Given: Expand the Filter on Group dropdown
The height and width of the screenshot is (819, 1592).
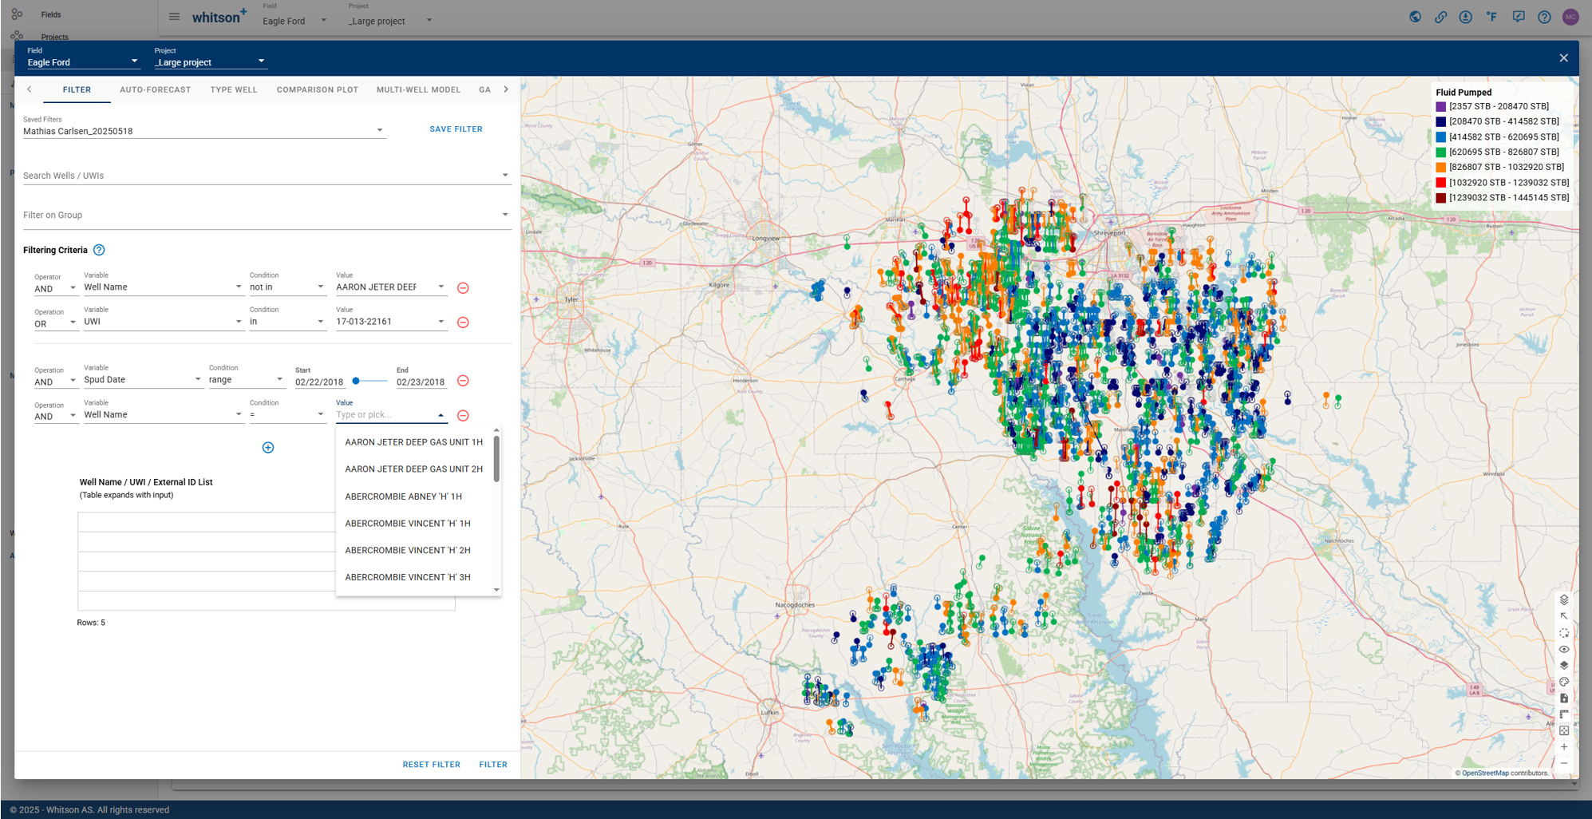Looking at the screenshot, I should tap(505, 214).
